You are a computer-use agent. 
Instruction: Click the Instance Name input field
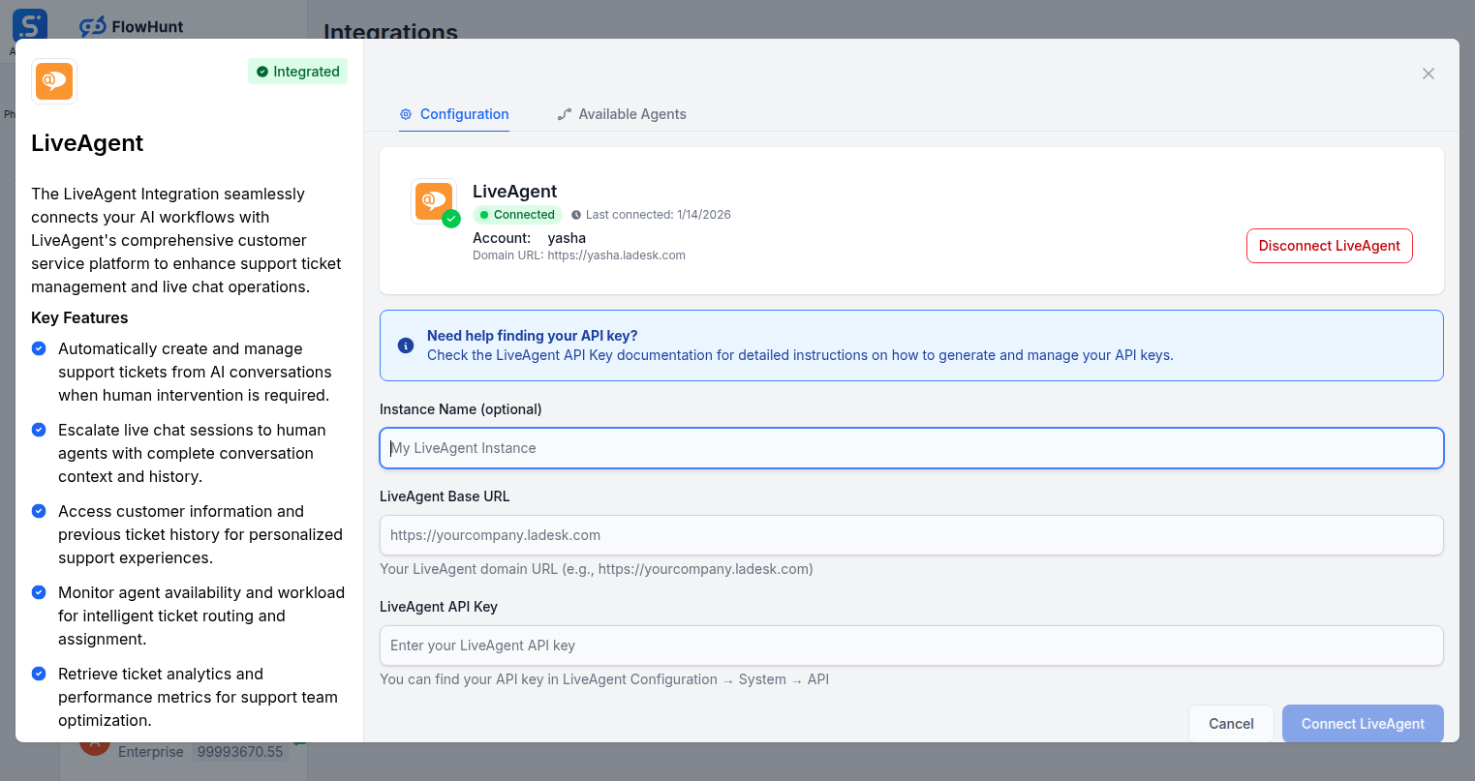[x=910, y=447]
